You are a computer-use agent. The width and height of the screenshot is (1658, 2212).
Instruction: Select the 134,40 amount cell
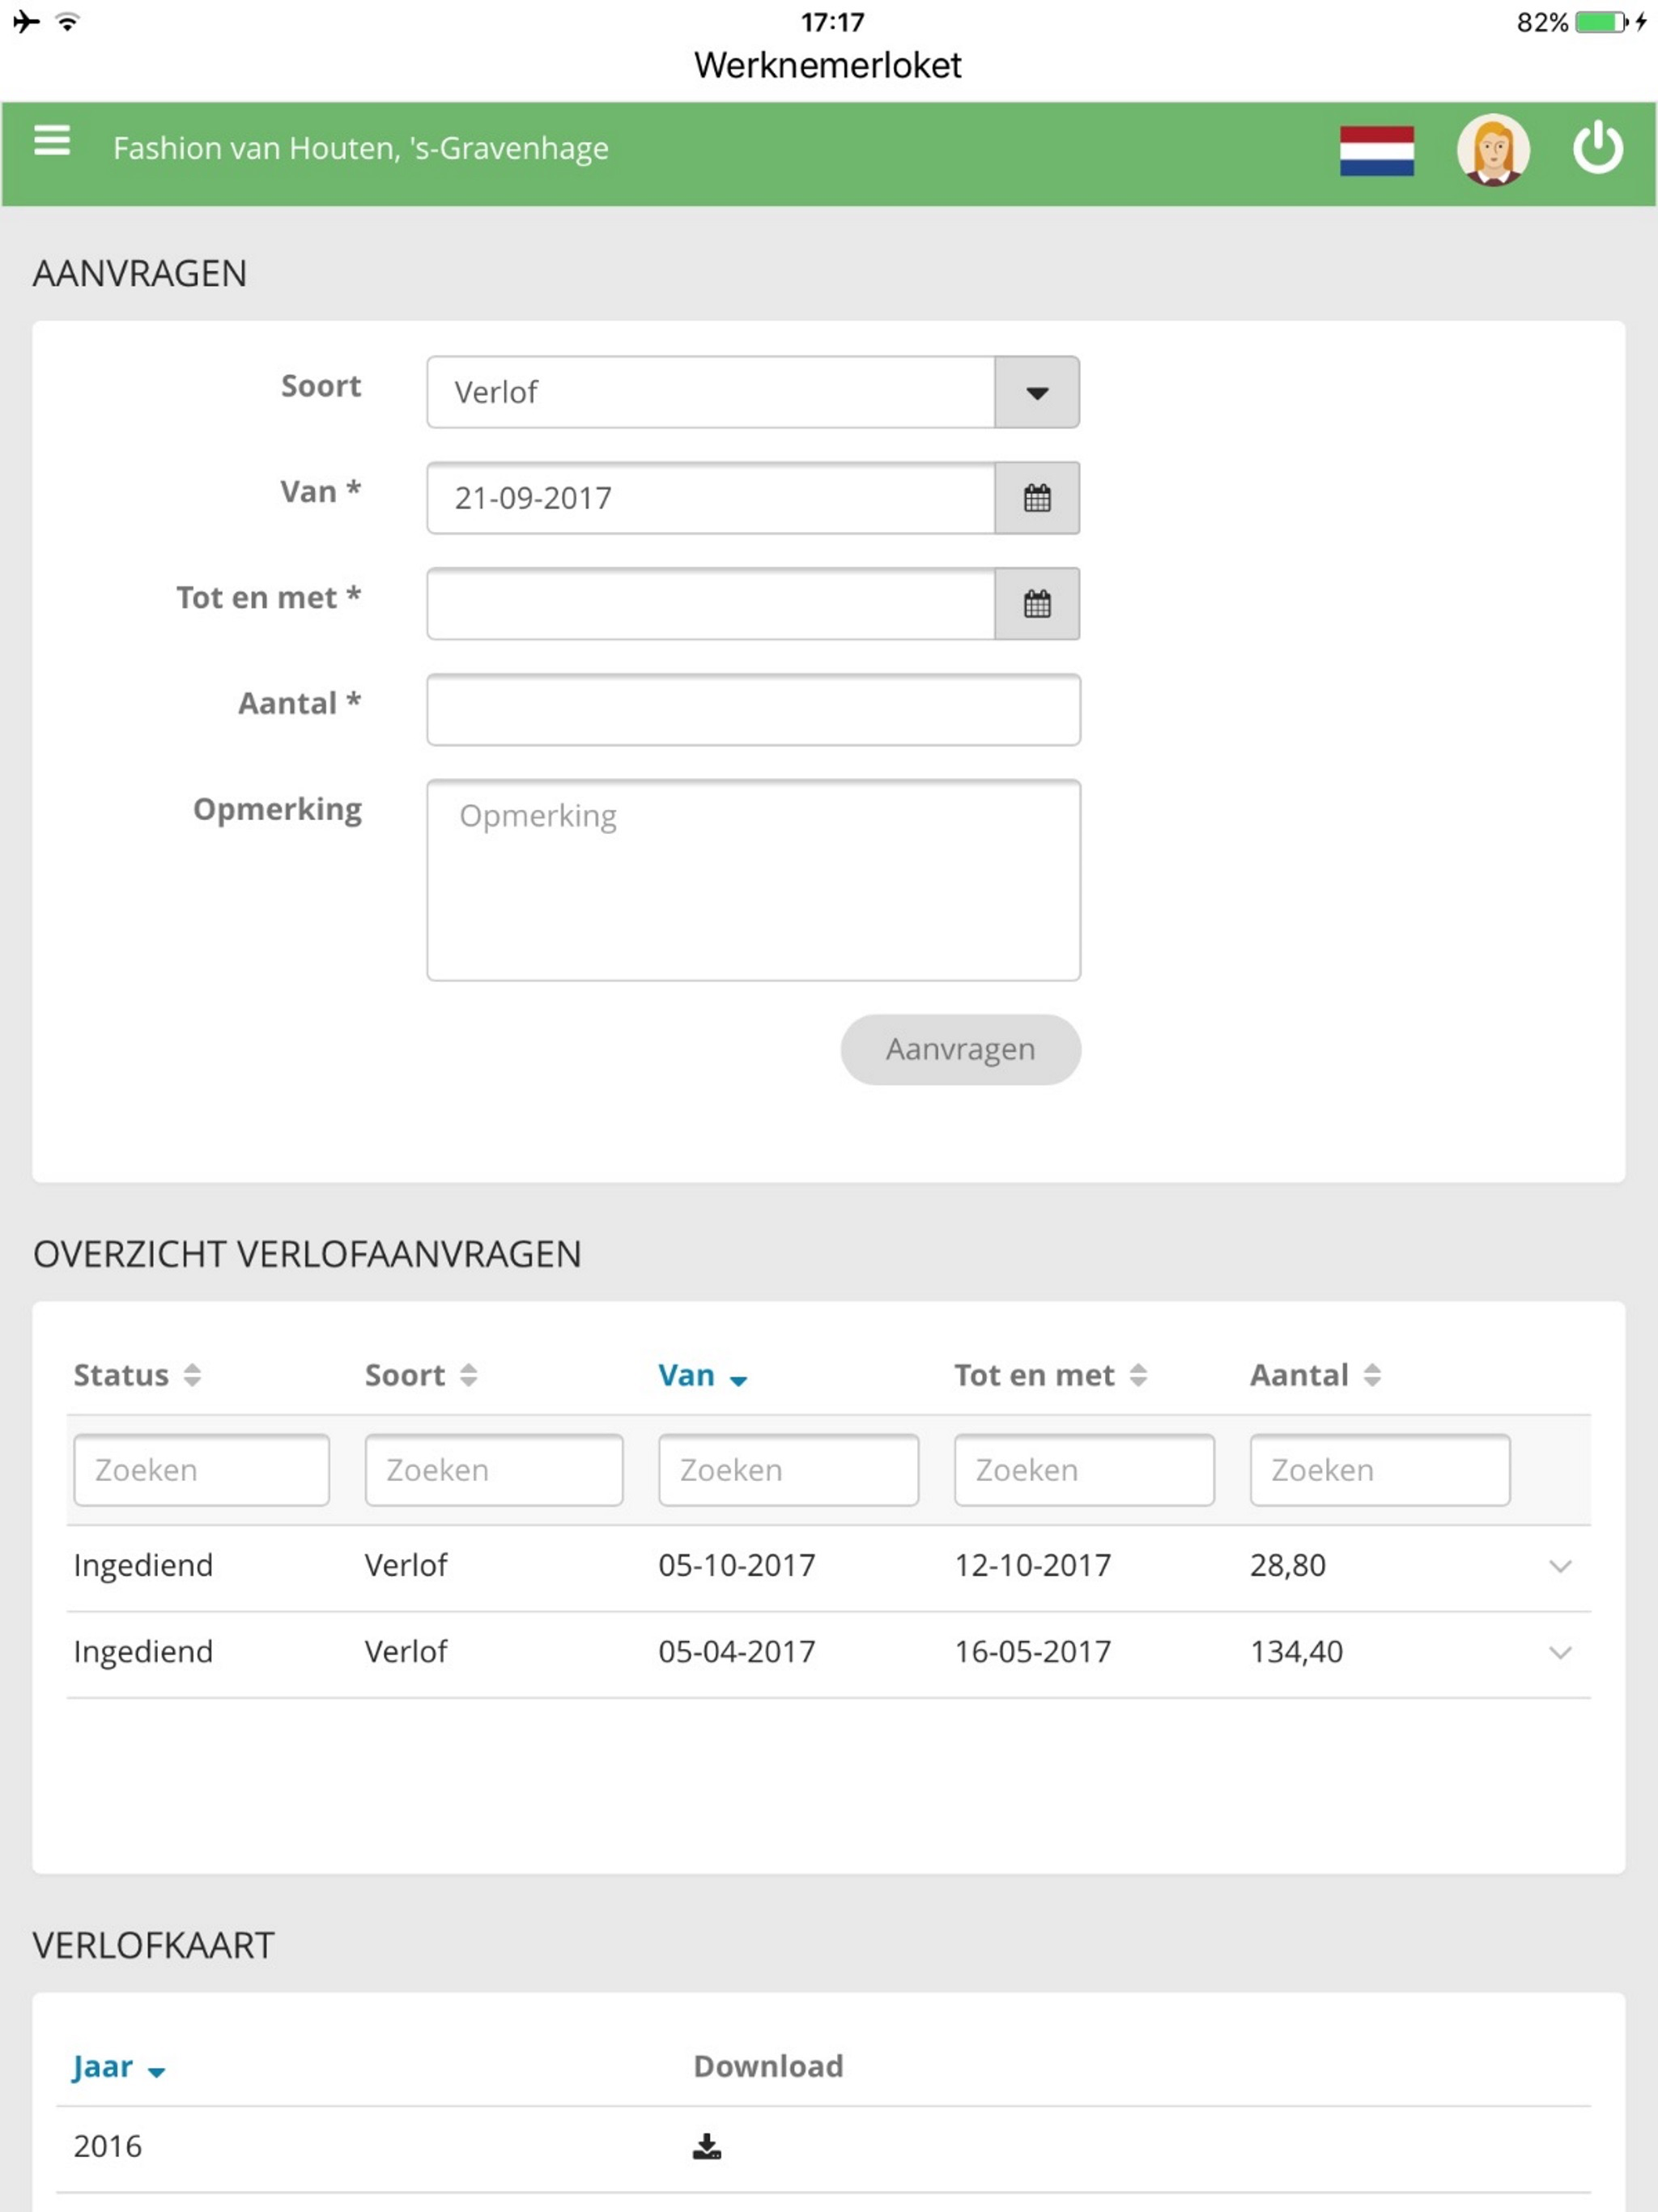(x=1296, y=1652)
